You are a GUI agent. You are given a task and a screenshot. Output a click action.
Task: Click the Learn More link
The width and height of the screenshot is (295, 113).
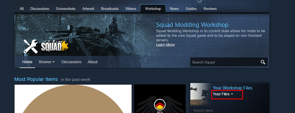coord(165,45)
